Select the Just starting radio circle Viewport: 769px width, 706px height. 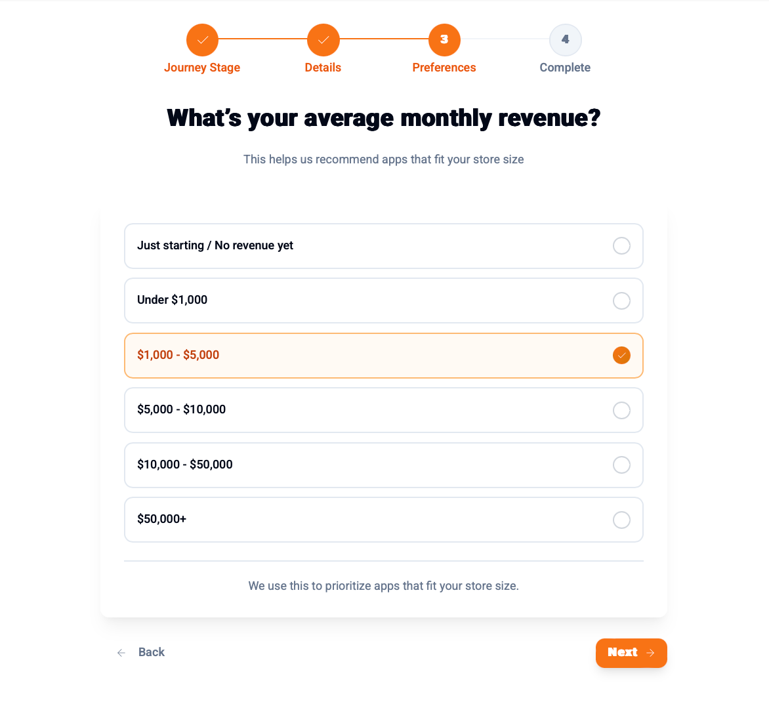[x=621, y=246]
